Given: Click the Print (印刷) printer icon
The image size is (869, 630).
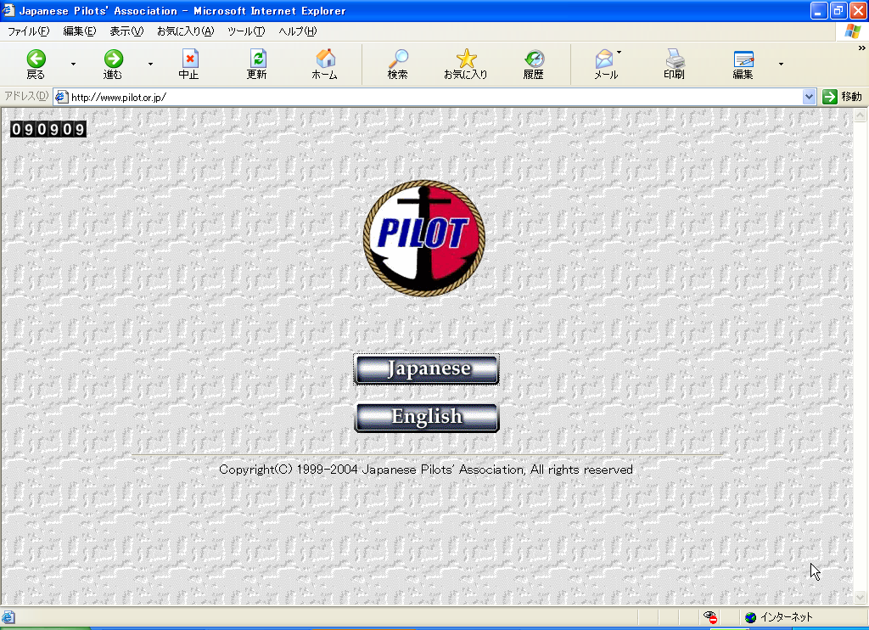Looking at the screenshot, I should [x=674, y=59].
